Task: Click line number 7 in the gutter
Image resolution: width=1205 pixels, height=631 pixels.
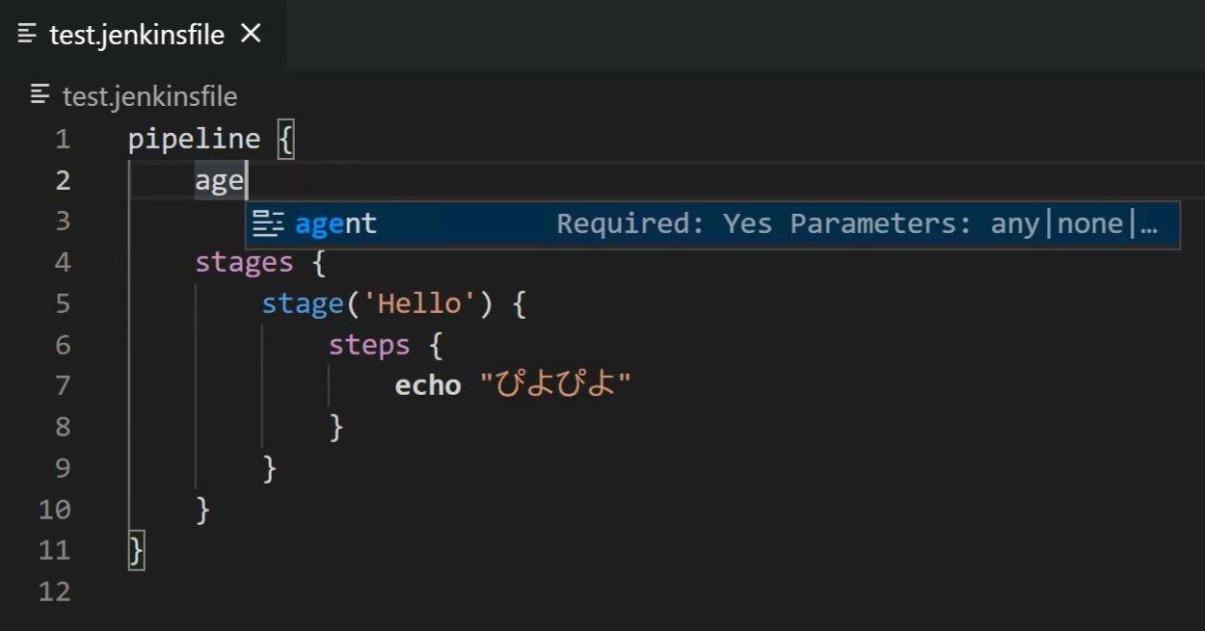Action: (62, 384)
